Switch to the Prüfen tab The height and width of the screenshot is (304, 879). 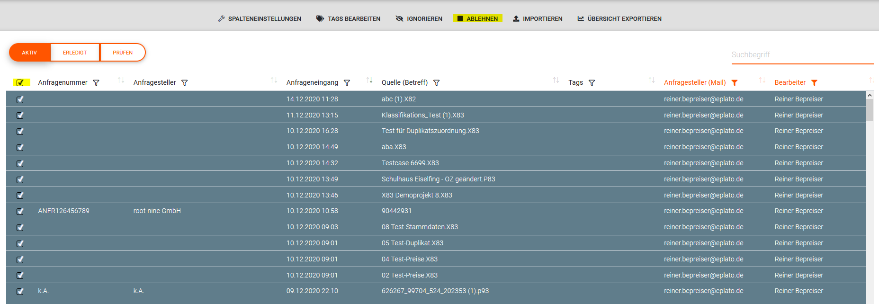point(123,53)
